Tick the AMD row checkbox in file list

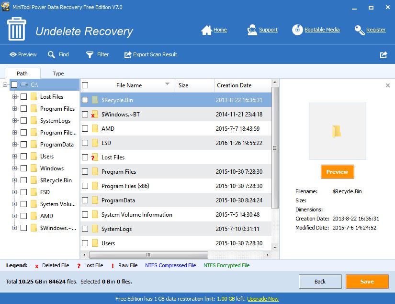pos(85,128)
